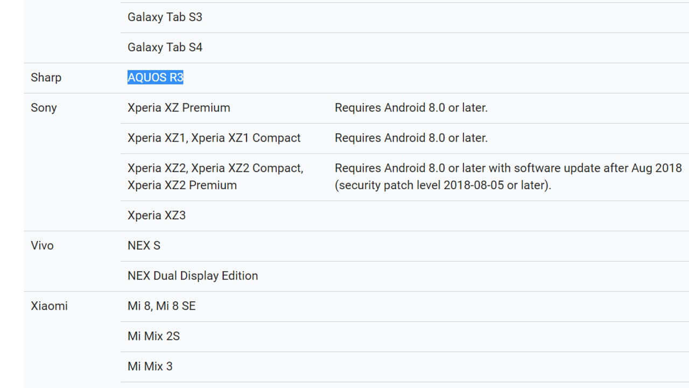
Task: Click the Galaxy Tab S3 table entry
Action: (165, 17)
